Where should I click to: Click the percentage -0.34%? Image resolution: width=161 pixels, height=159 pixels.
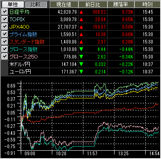[x=126, y=57]
